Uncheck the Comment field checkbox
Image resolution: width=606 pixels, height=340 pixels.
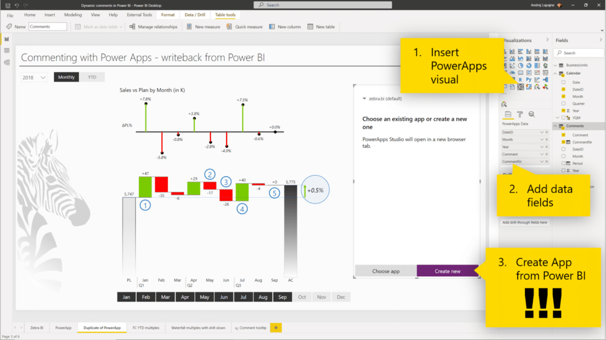pos(563,135)
